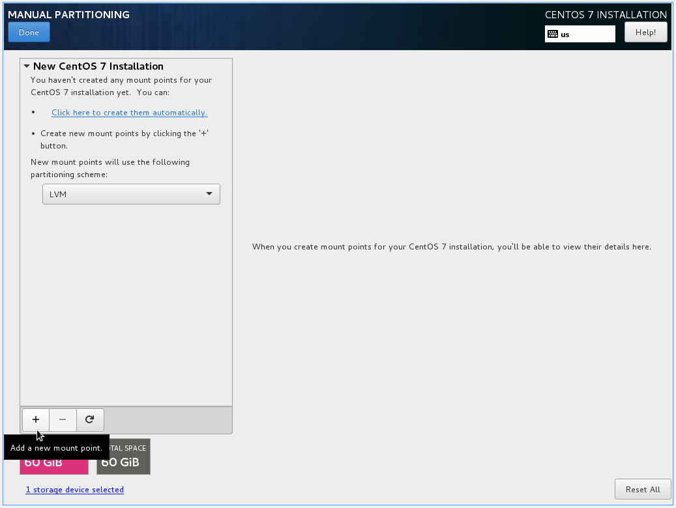
Task: Click the arrow on the LVM combo box
Action: coord(209,194)
